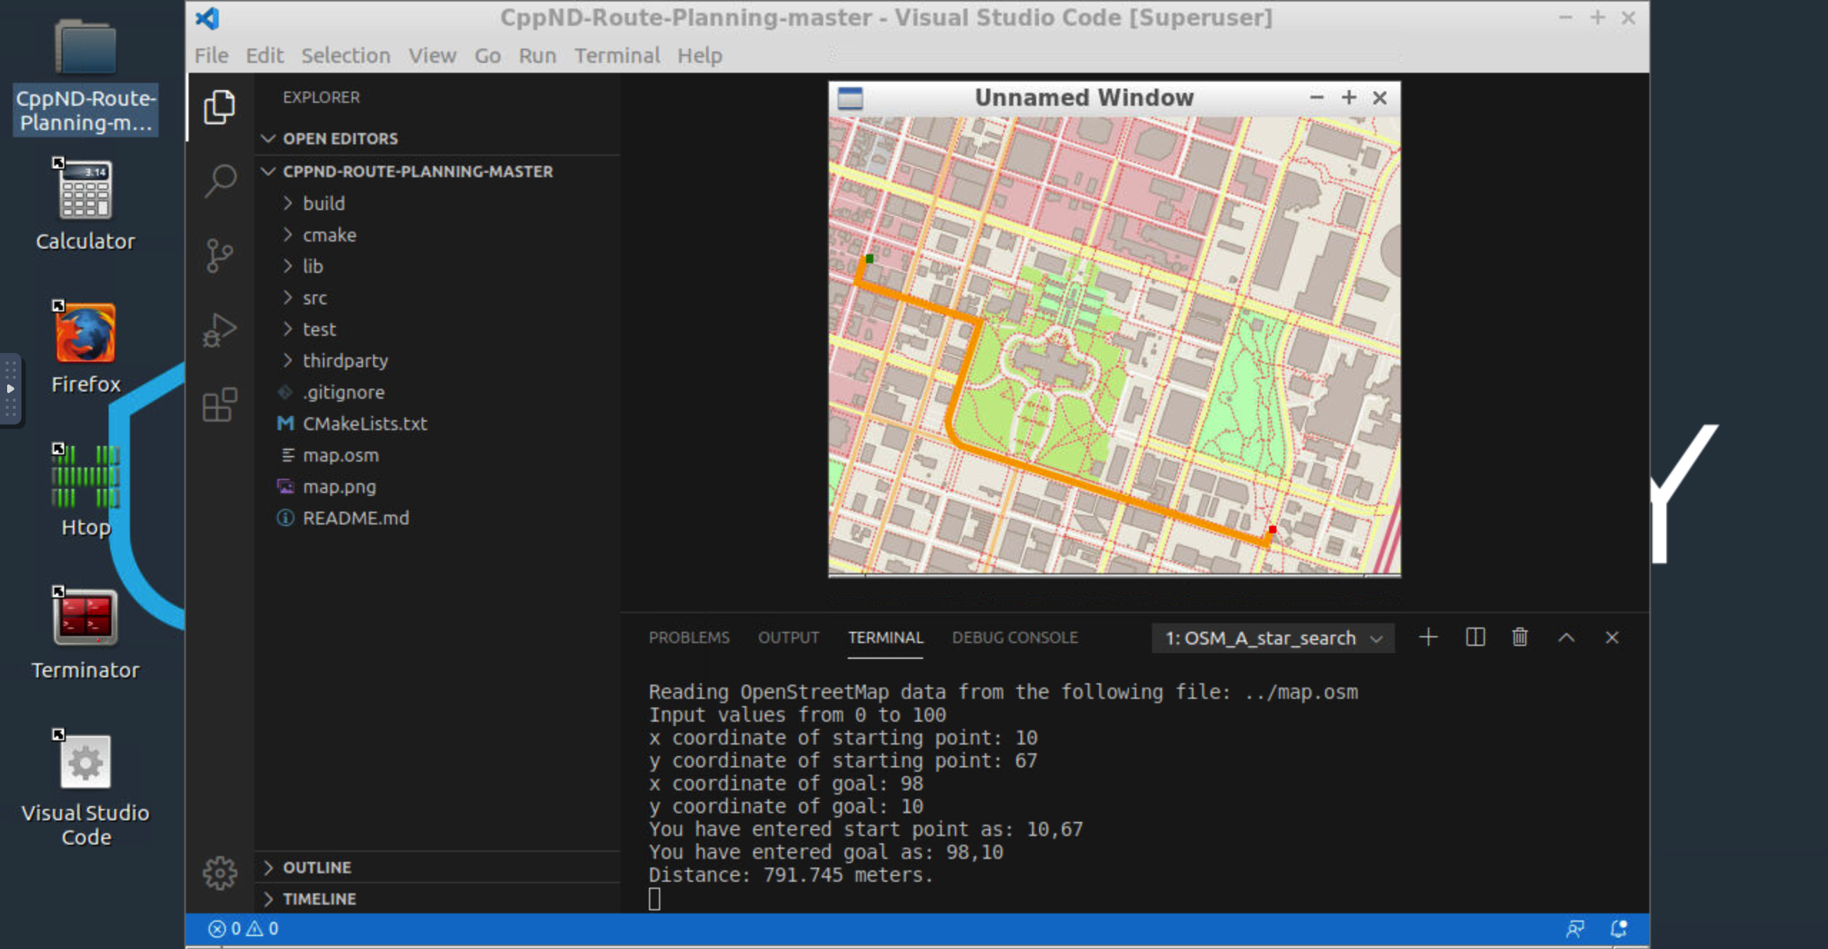Viewport: 1828px width, 949px height.
Task: Open the Go menu
Action: pyautogui.click(x=487, y=56)
